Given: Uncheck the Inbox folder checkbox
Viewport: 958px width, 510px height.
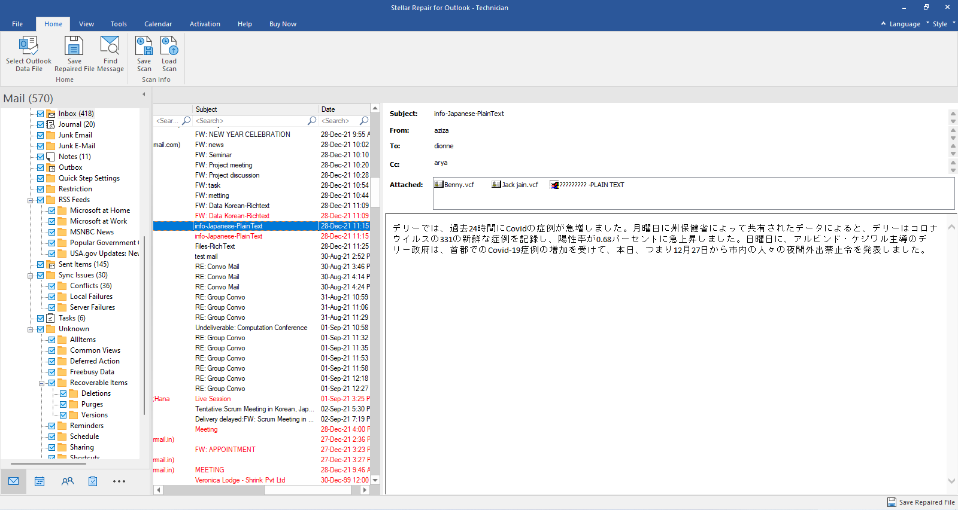Looking at the screenshot, I should pyautogui.click(x=41, y=114).
